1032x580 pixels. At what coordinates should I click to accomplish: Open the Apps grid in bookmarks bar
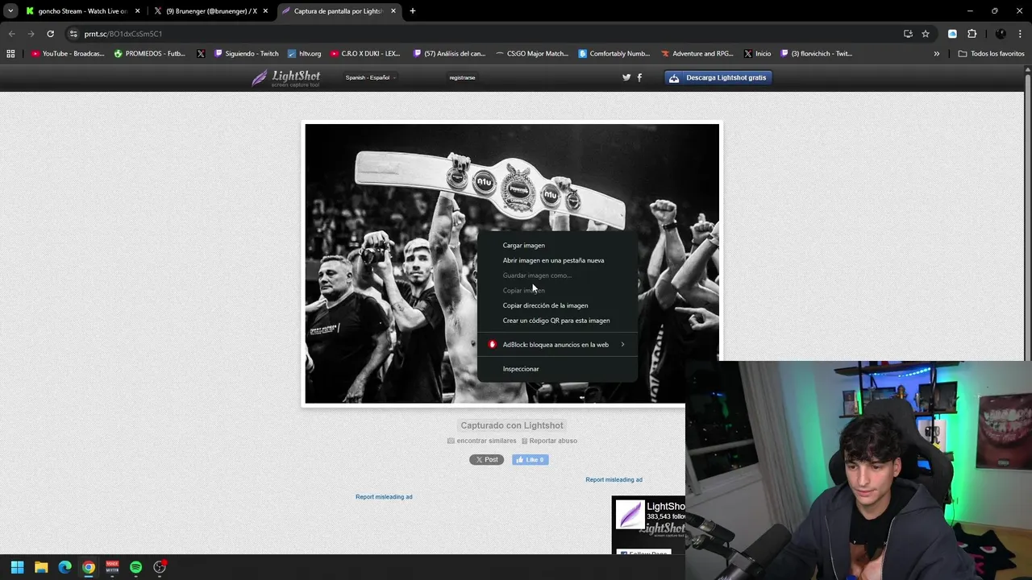[10, 54]
